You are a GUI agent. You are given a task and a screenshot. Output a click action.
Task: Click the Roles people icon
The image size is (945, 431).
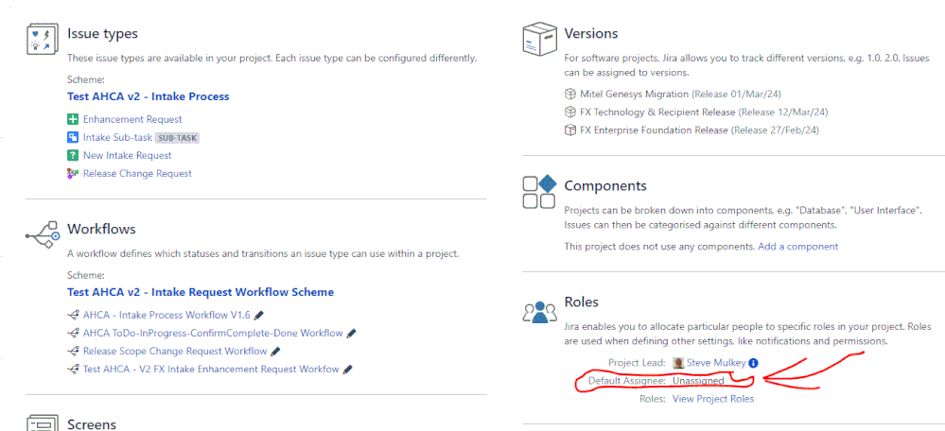pyautogui.click(x=539, y=312)
